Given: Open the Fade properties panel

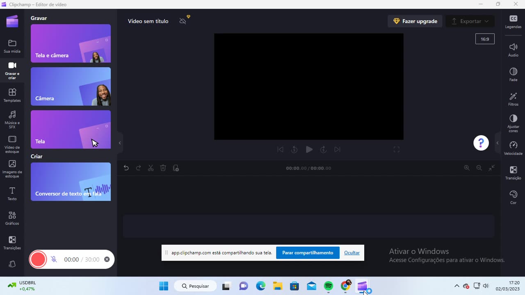Looking at the screenshot, I should click(x=513, y=75).
